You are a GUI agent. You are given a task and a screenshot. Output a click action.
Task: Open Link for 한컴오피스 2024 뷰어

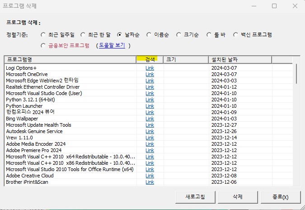[150, 112]
